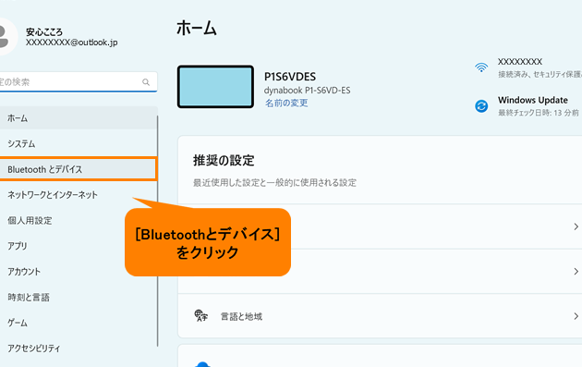This screenshot has width=582, height=367.
Task: Click the search magnifier icon
Action: [x=146, y=82]
